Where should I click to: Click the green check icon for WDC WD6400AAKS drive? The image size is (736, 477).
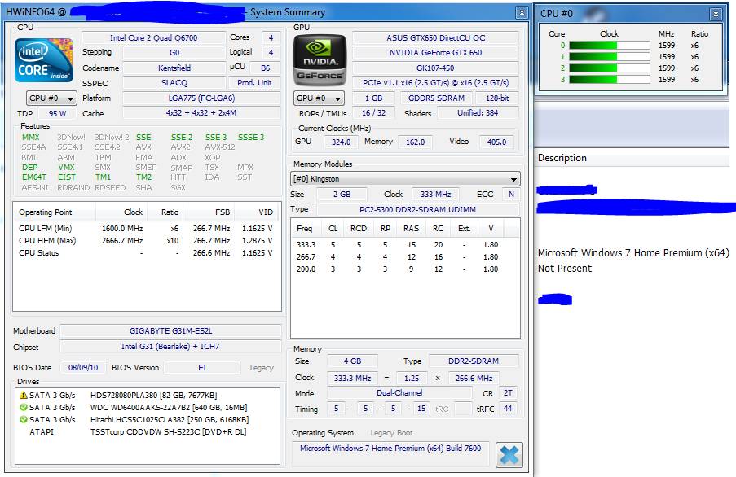[24, 407]
